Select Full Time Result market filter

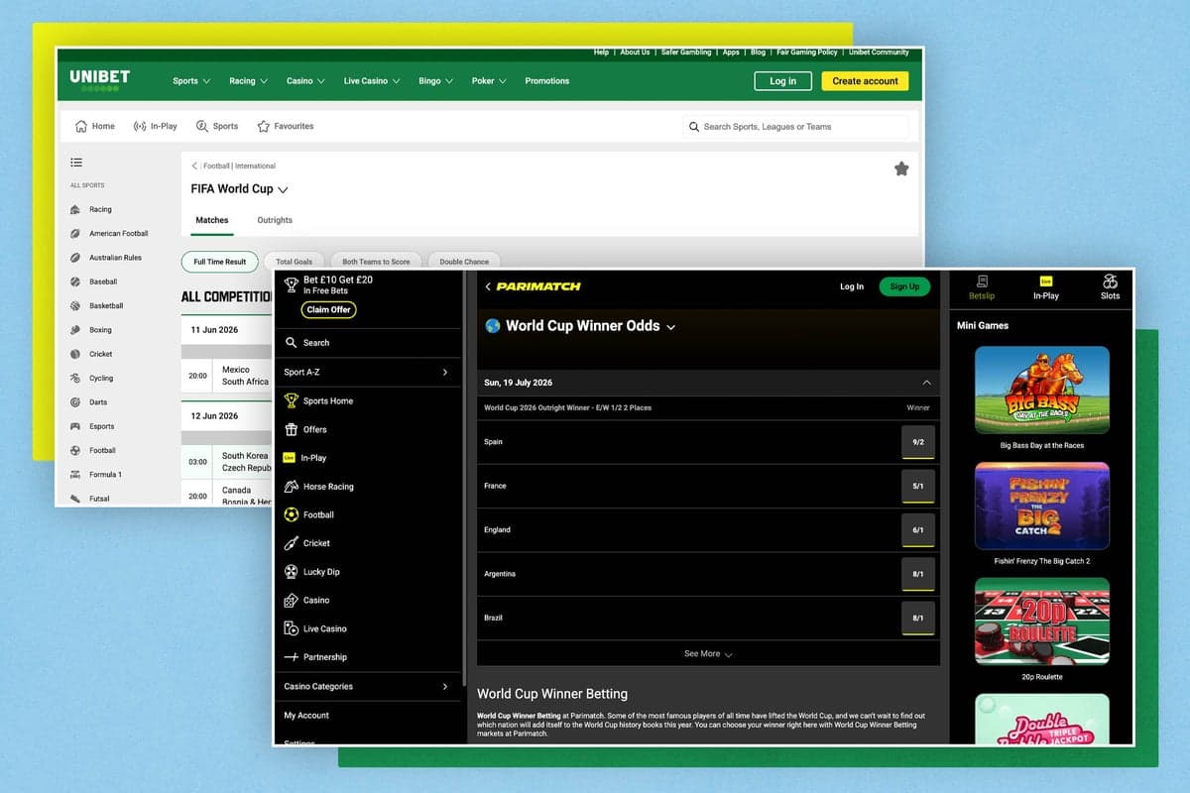pyautogui.click(x=220, y=262)
